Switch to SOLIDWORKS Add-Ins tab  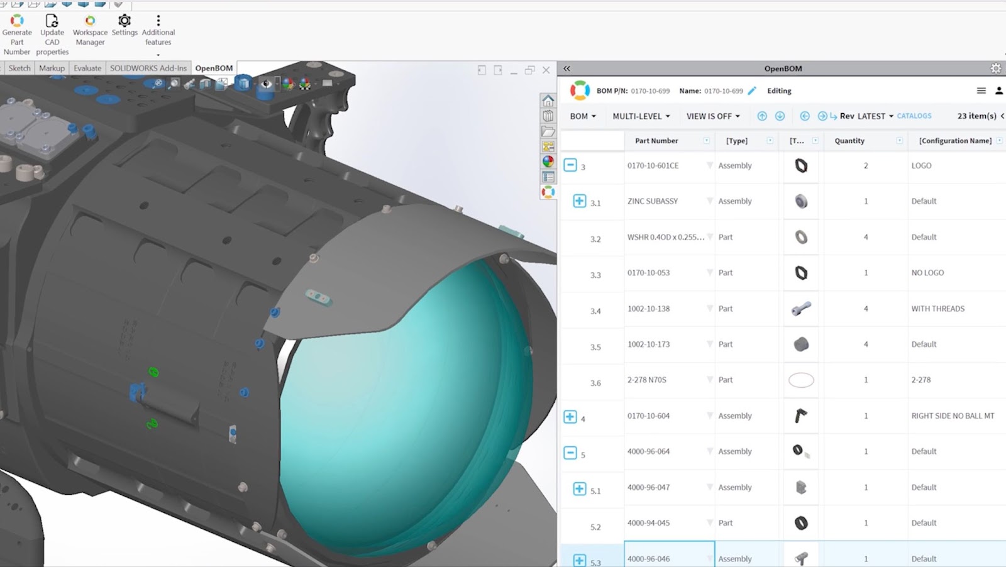click(148, 68)
